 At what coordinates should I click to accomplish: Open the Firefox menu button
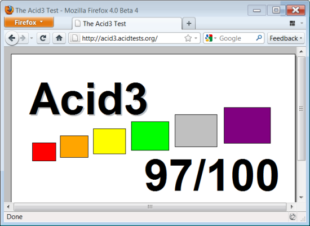point(29,22)
